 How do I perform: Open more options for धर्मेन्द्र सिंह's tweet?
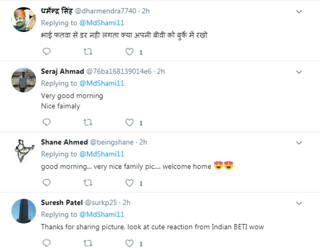[x=299, y=12]
